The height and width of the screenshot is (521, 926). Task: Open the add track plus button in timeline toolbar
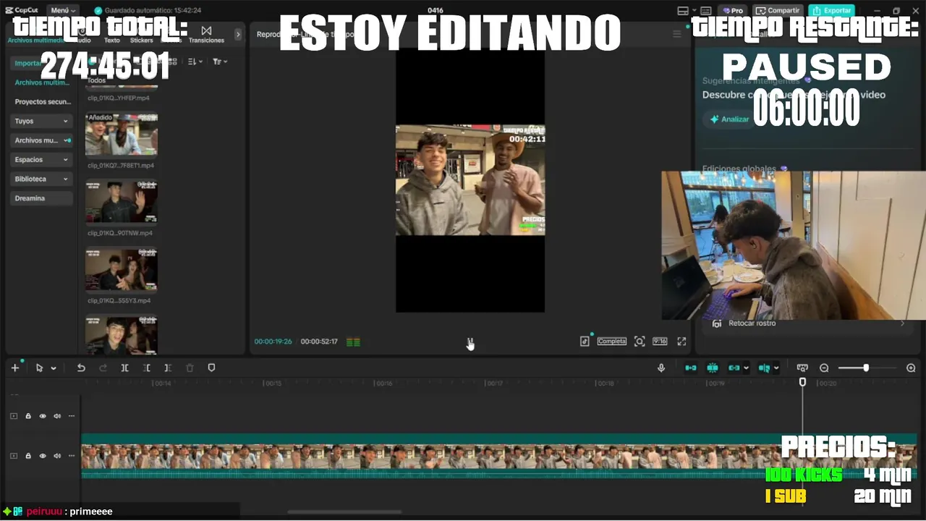click(14, 368)
